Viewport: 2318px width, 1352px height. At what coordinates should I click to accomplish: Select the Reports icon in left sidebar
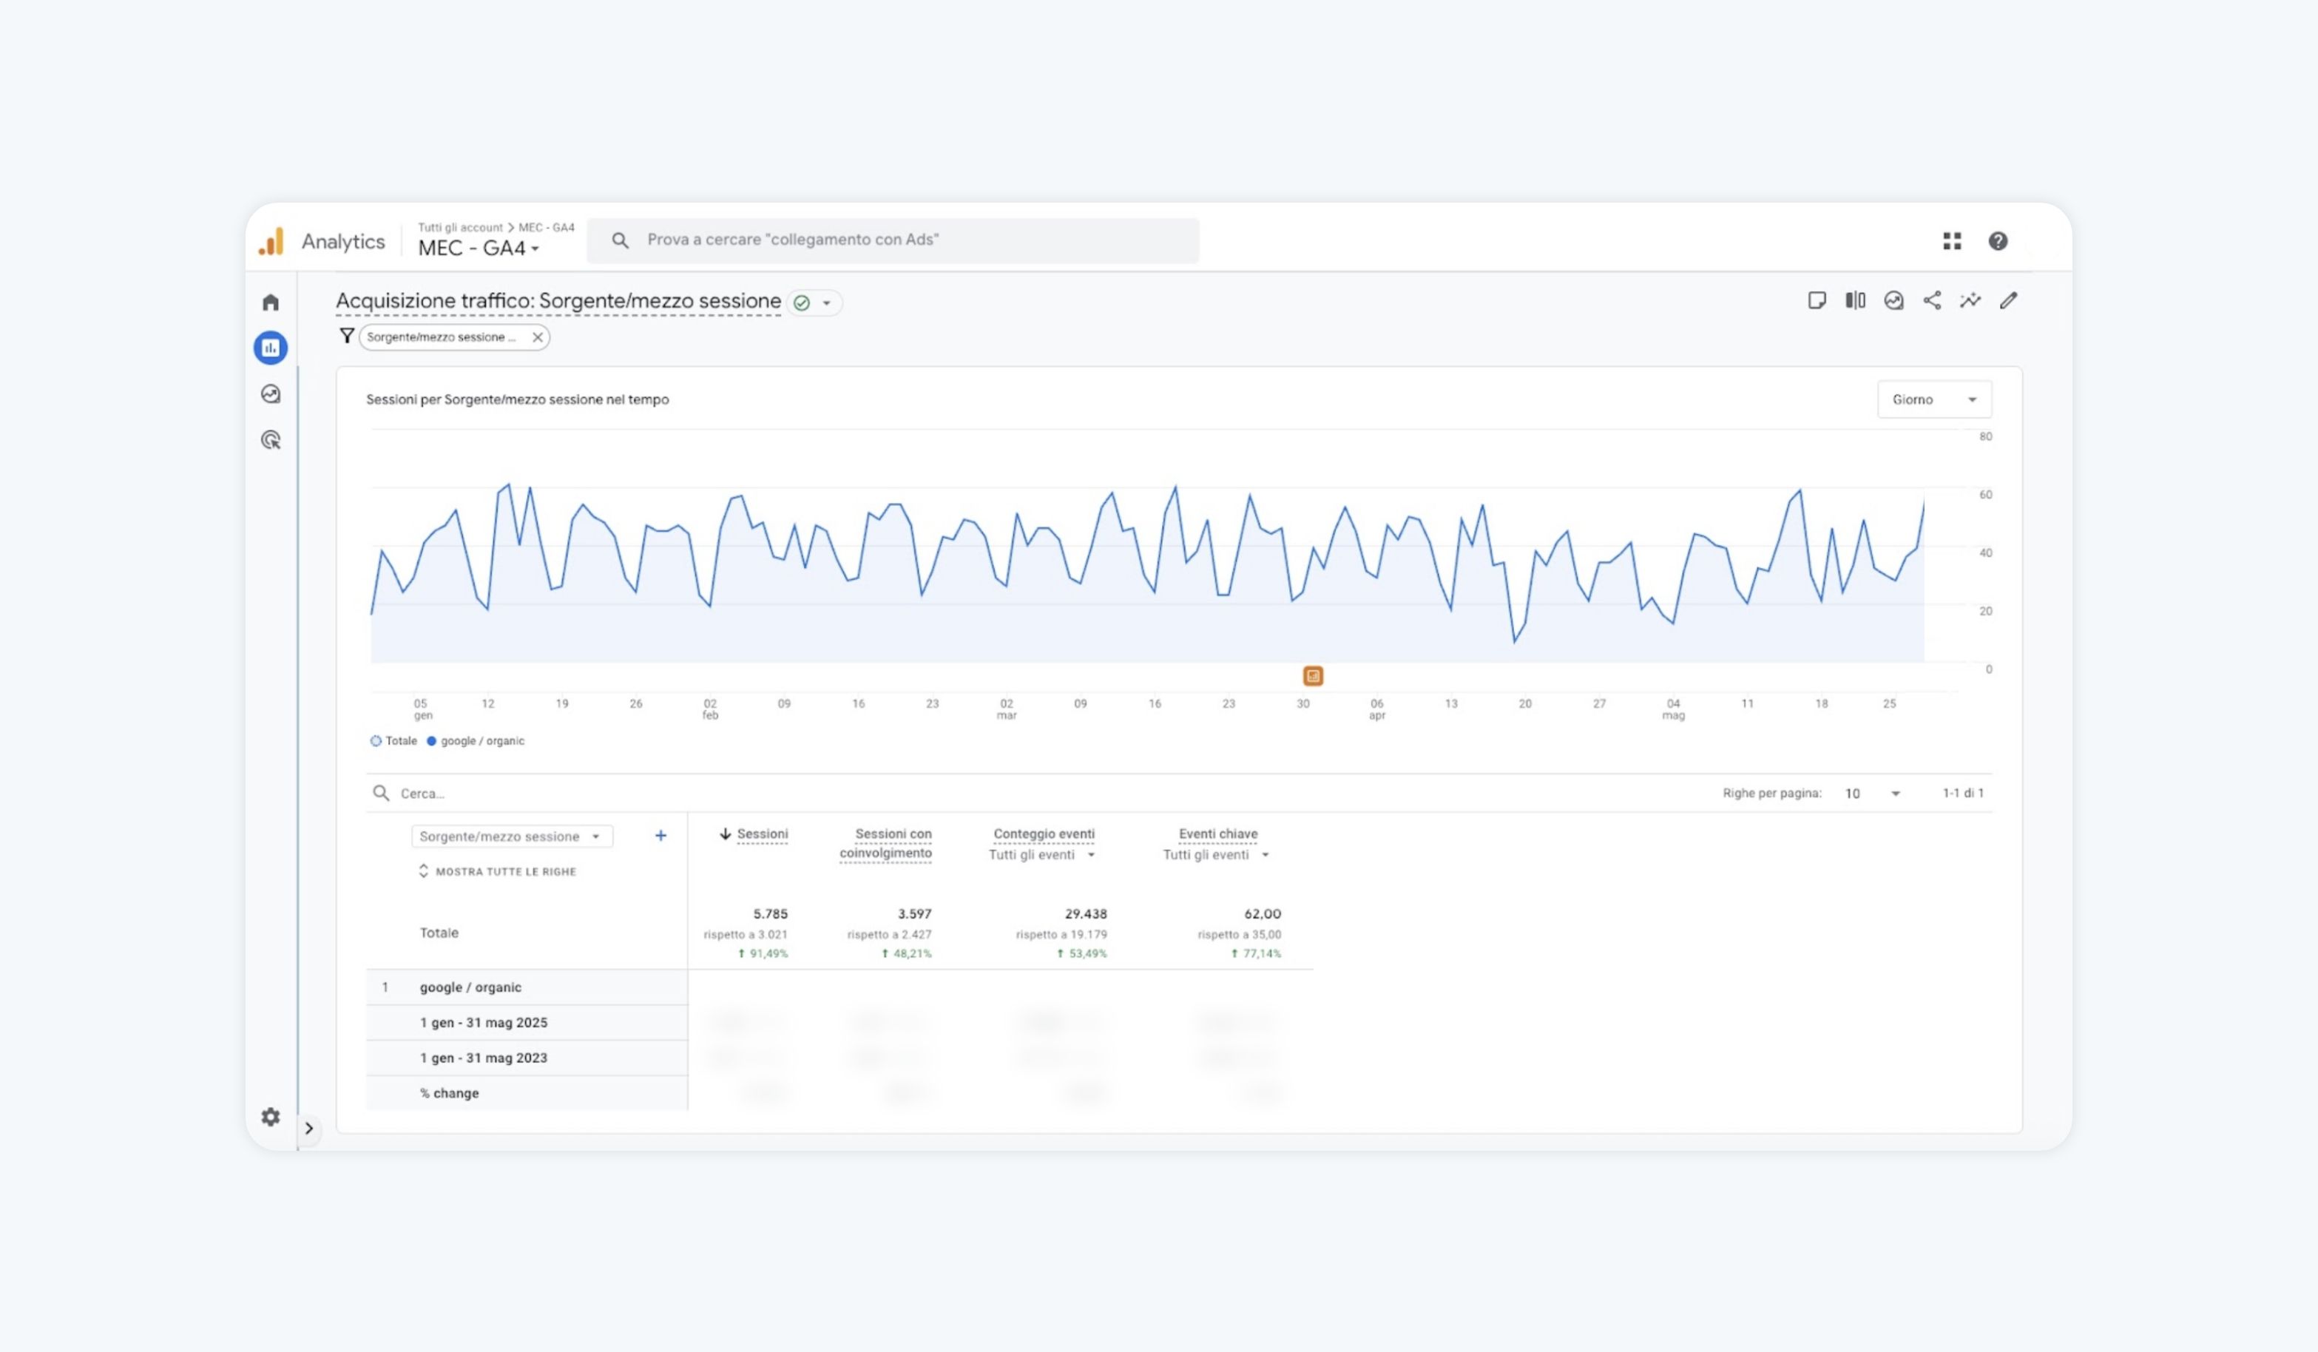[271, 348]
